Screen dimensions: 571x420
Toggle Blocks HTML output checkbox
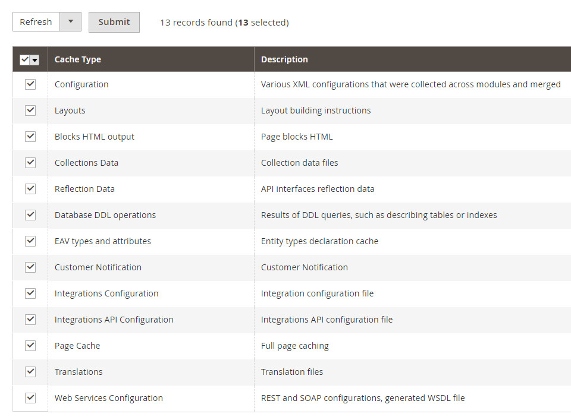(x=30, y=137)
